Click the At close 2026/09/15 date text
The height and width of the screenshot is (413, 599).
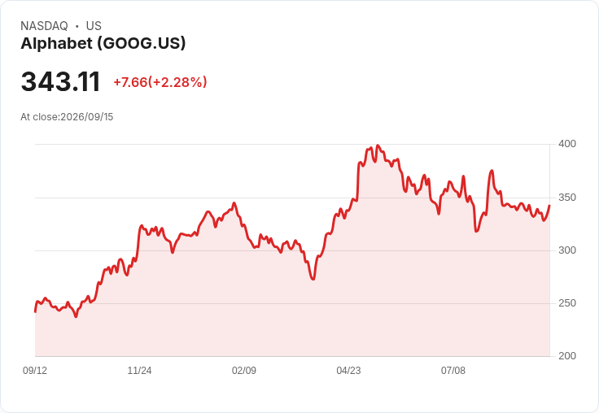pyautogui.click(x=67, y=117)
